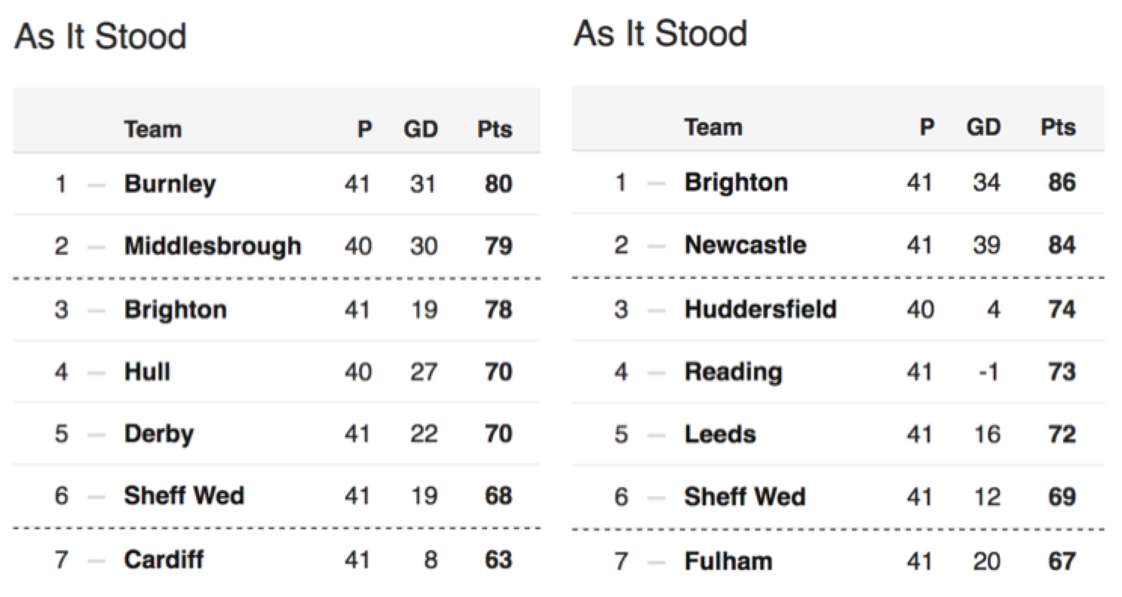Click Sheff Wed in the right table
Viewport: 1122px width, 597px height.
click(744, 497)
